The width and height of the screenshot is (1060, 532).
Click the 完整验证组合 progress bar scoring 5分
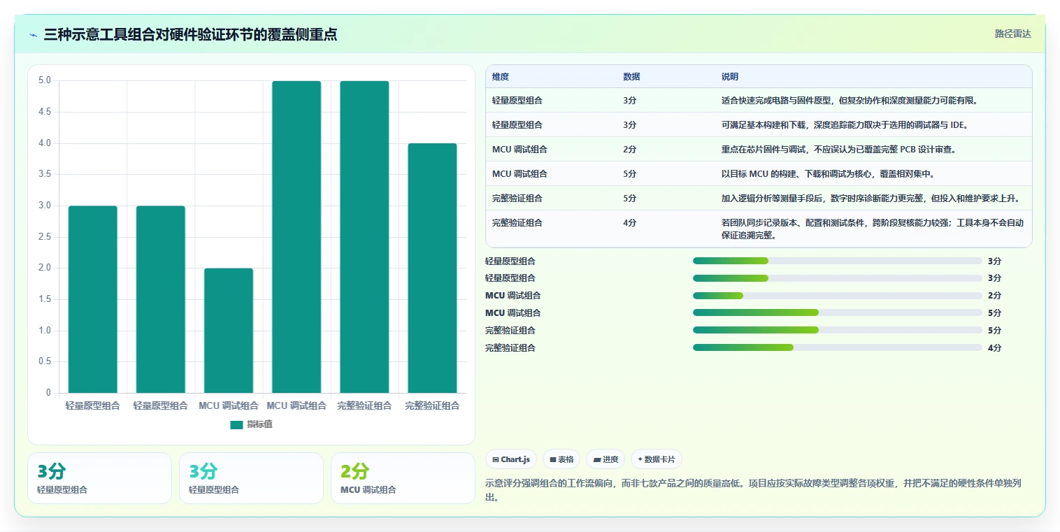(x=838, y=330)
